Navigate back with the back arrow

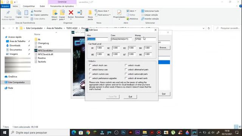click(4, 28)
